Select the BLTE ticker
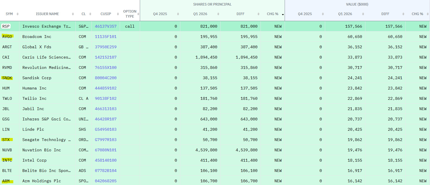 [x=7, y=171]
